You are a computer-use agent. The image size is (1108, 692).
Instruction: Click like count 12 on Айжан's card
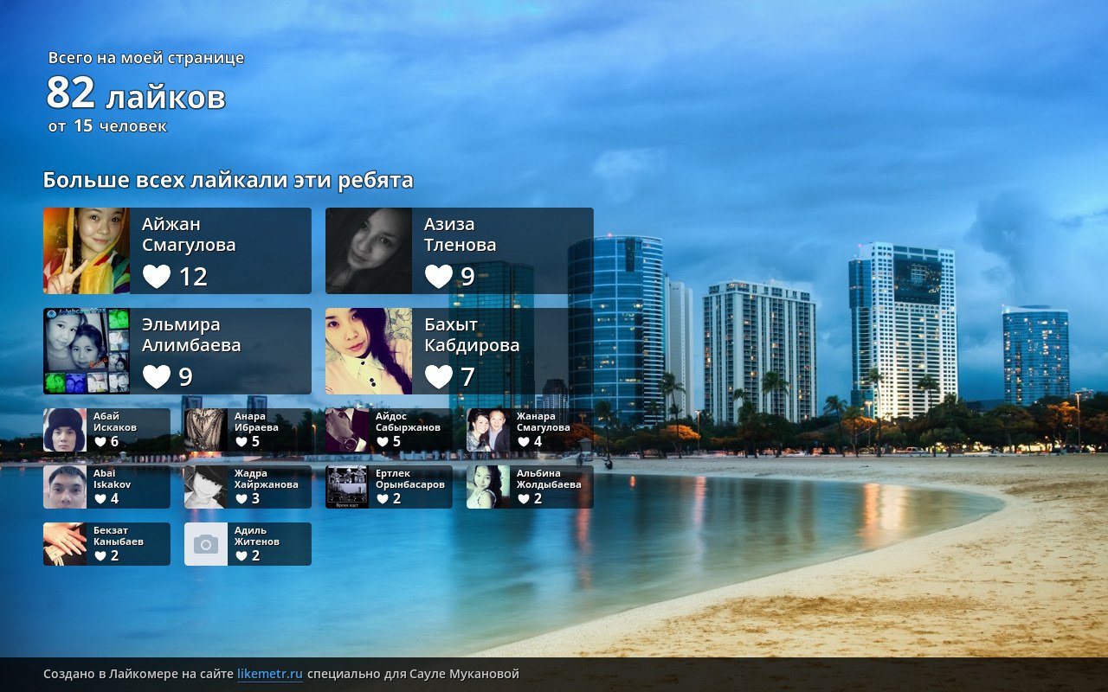(193, 277)
